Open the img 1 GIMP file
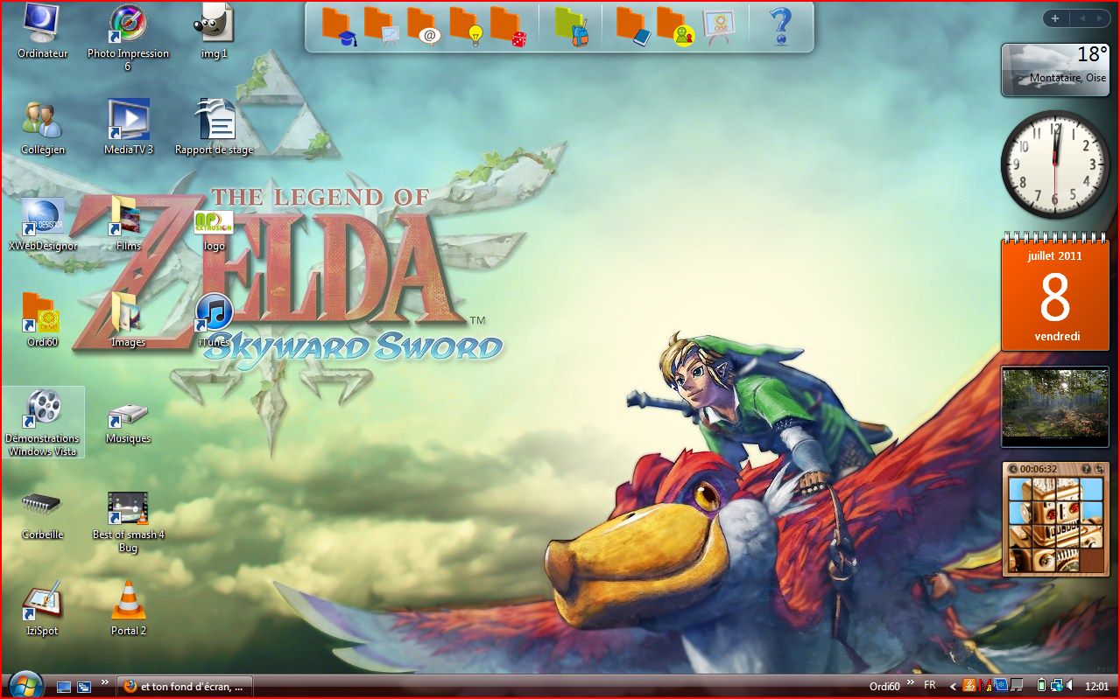The image size is (1120, 699). click(214, 31)
